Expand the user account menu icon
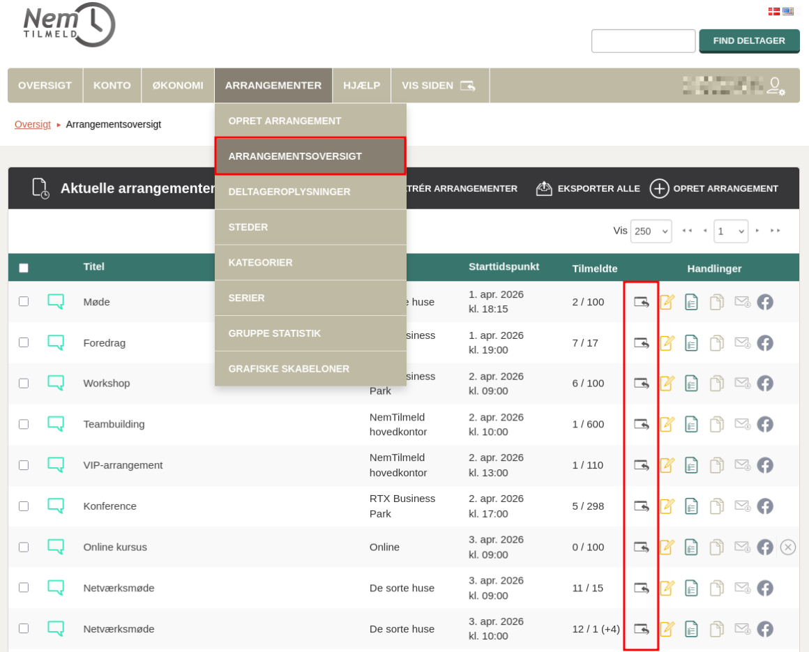Image resolution: width=809 pixels, height=652 pixels. coord(776,86)
